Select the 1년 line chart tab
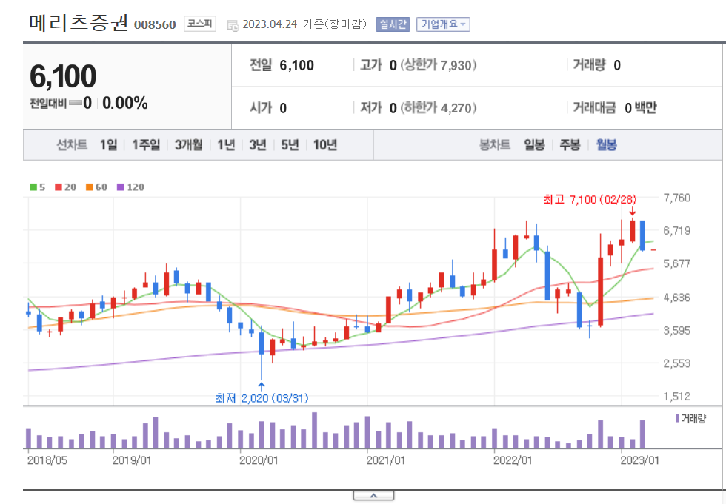726x504 pixels. (226, 145)
